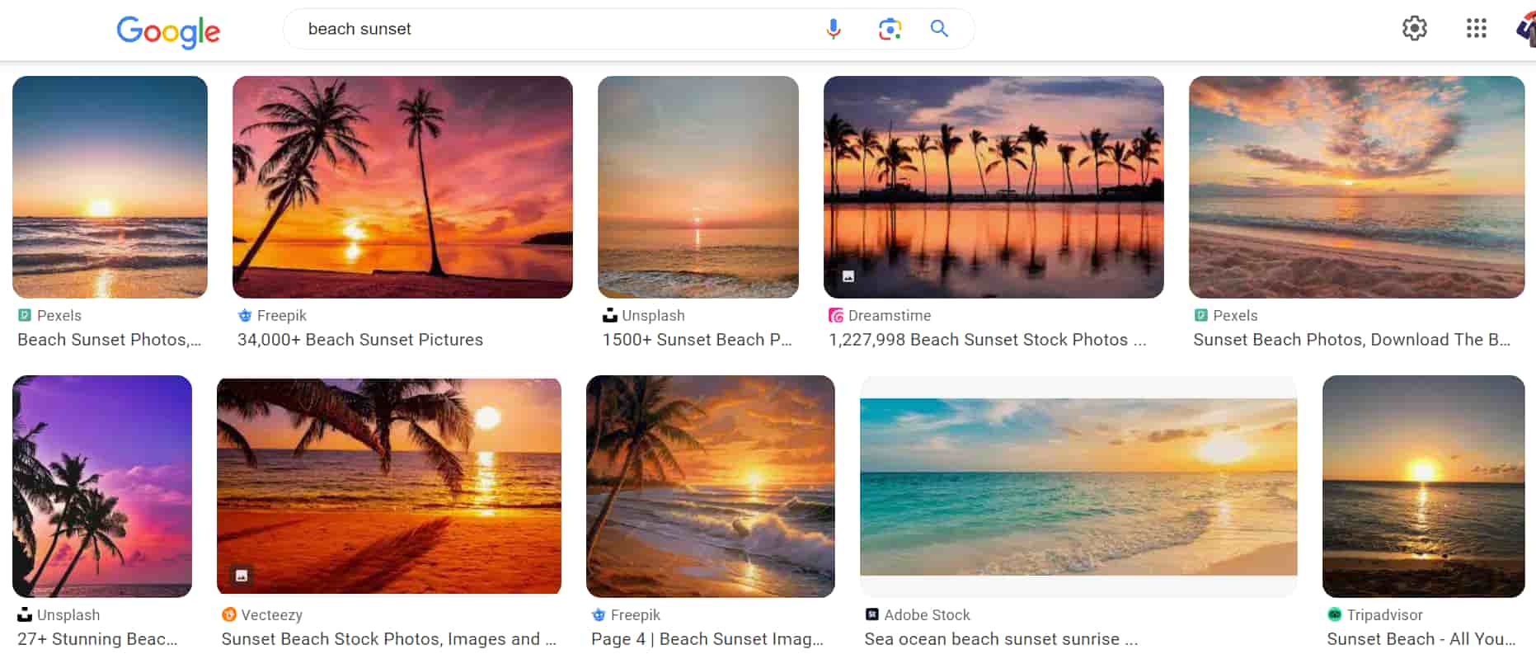Screen dimensions: 1536x654
Task: Click the Adobe Stock source favicon
Action: pos(872,615)
